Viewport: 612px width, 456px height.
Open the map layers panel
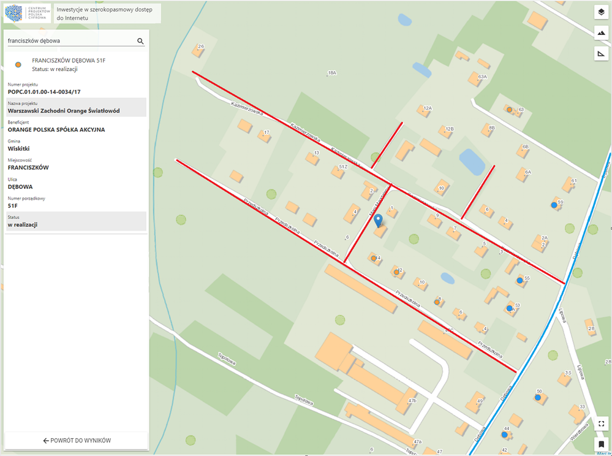pyautogui.click(x=600, y=13)
